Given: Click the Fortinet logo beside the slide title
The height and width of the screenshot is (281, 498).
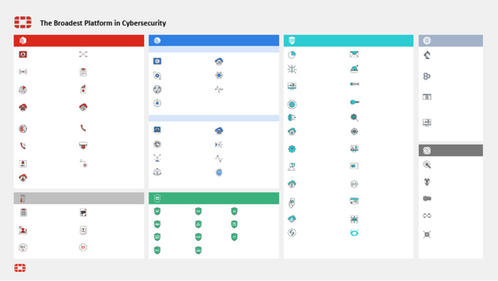Looking at the screenshot, I should coord(23,23).
